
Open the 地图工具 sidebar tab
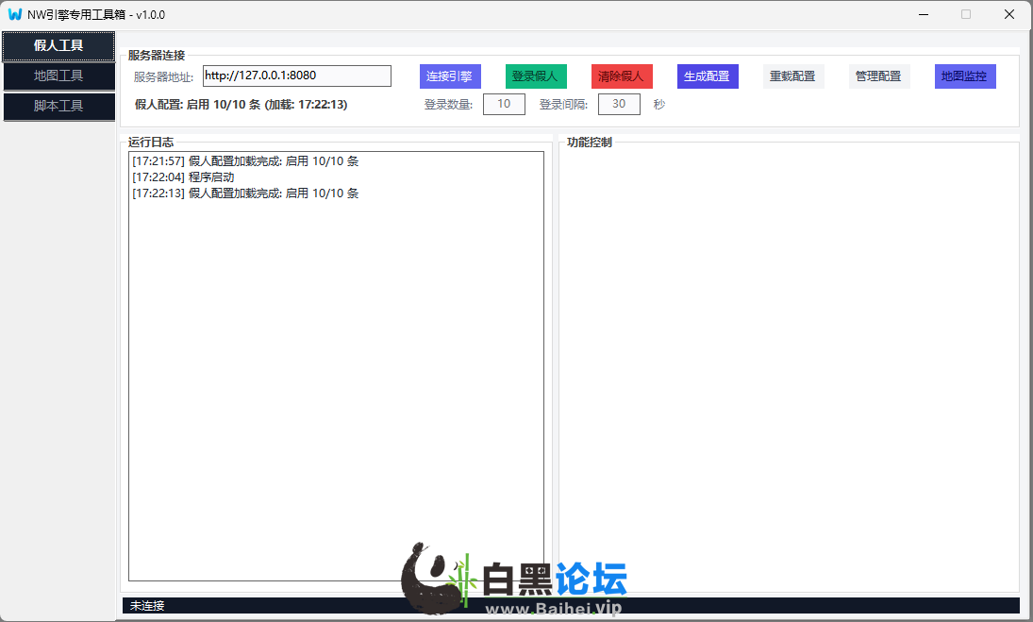(x=58, y=76)
